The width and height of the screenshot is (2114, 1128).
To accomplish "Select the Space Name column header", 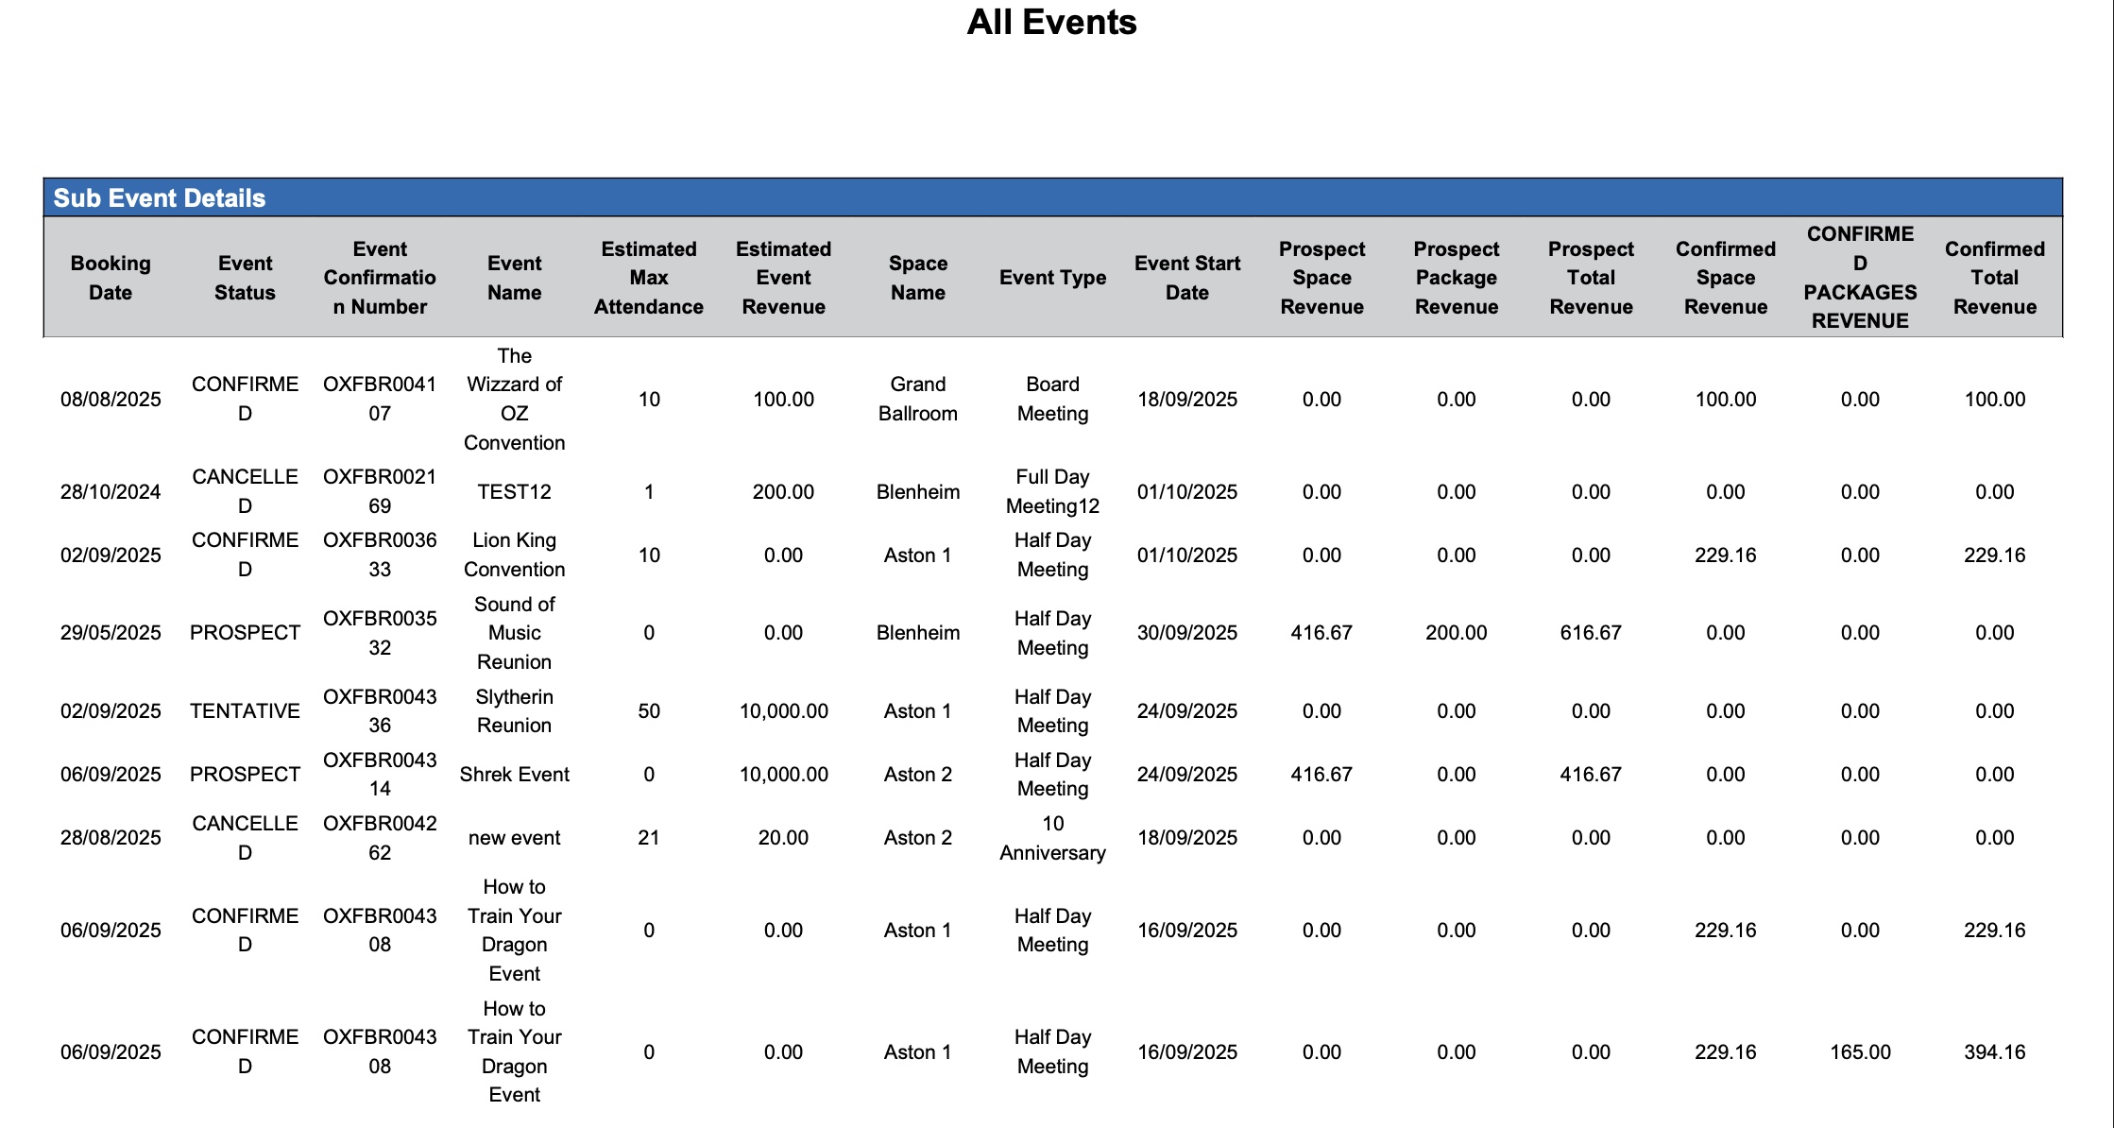I will pyautogui.click(x=917, y=278).
